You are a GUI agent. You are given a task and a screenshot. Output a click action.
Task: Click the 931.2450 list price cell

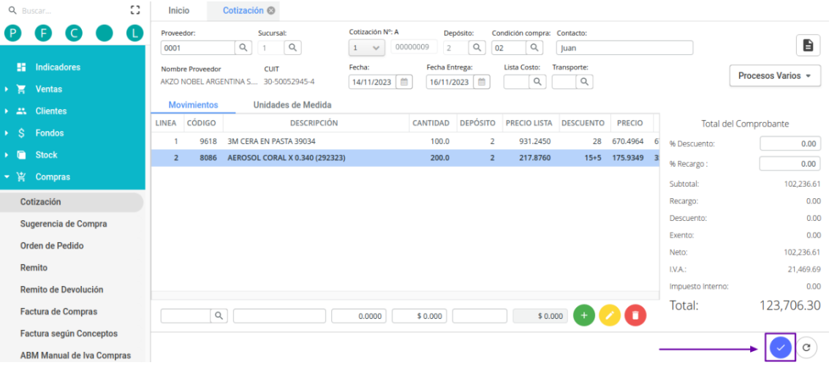coord(534,142)
